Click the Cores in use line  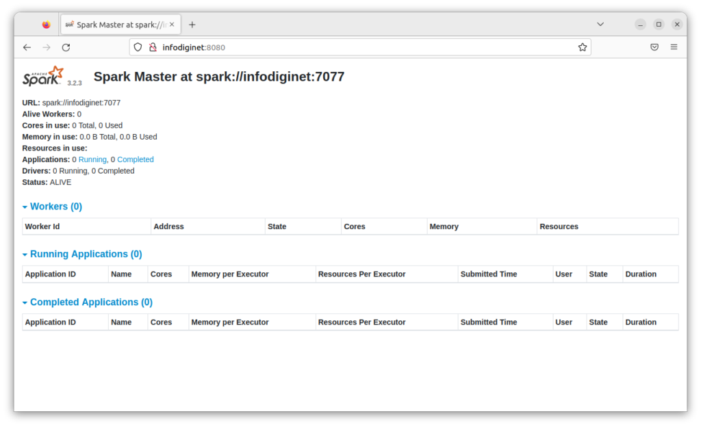point(73,125)
